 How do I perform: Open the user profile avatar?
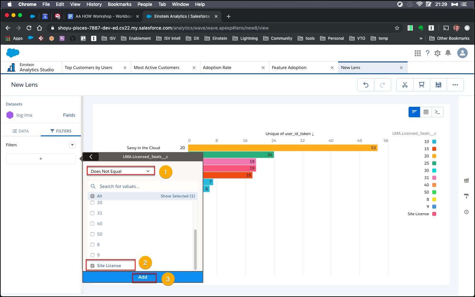(463, 53)
